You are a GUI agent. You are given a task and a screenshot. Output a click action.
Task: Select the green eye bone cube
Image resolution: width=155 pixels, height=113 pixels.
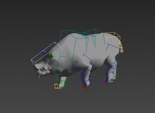coord(52,56)
